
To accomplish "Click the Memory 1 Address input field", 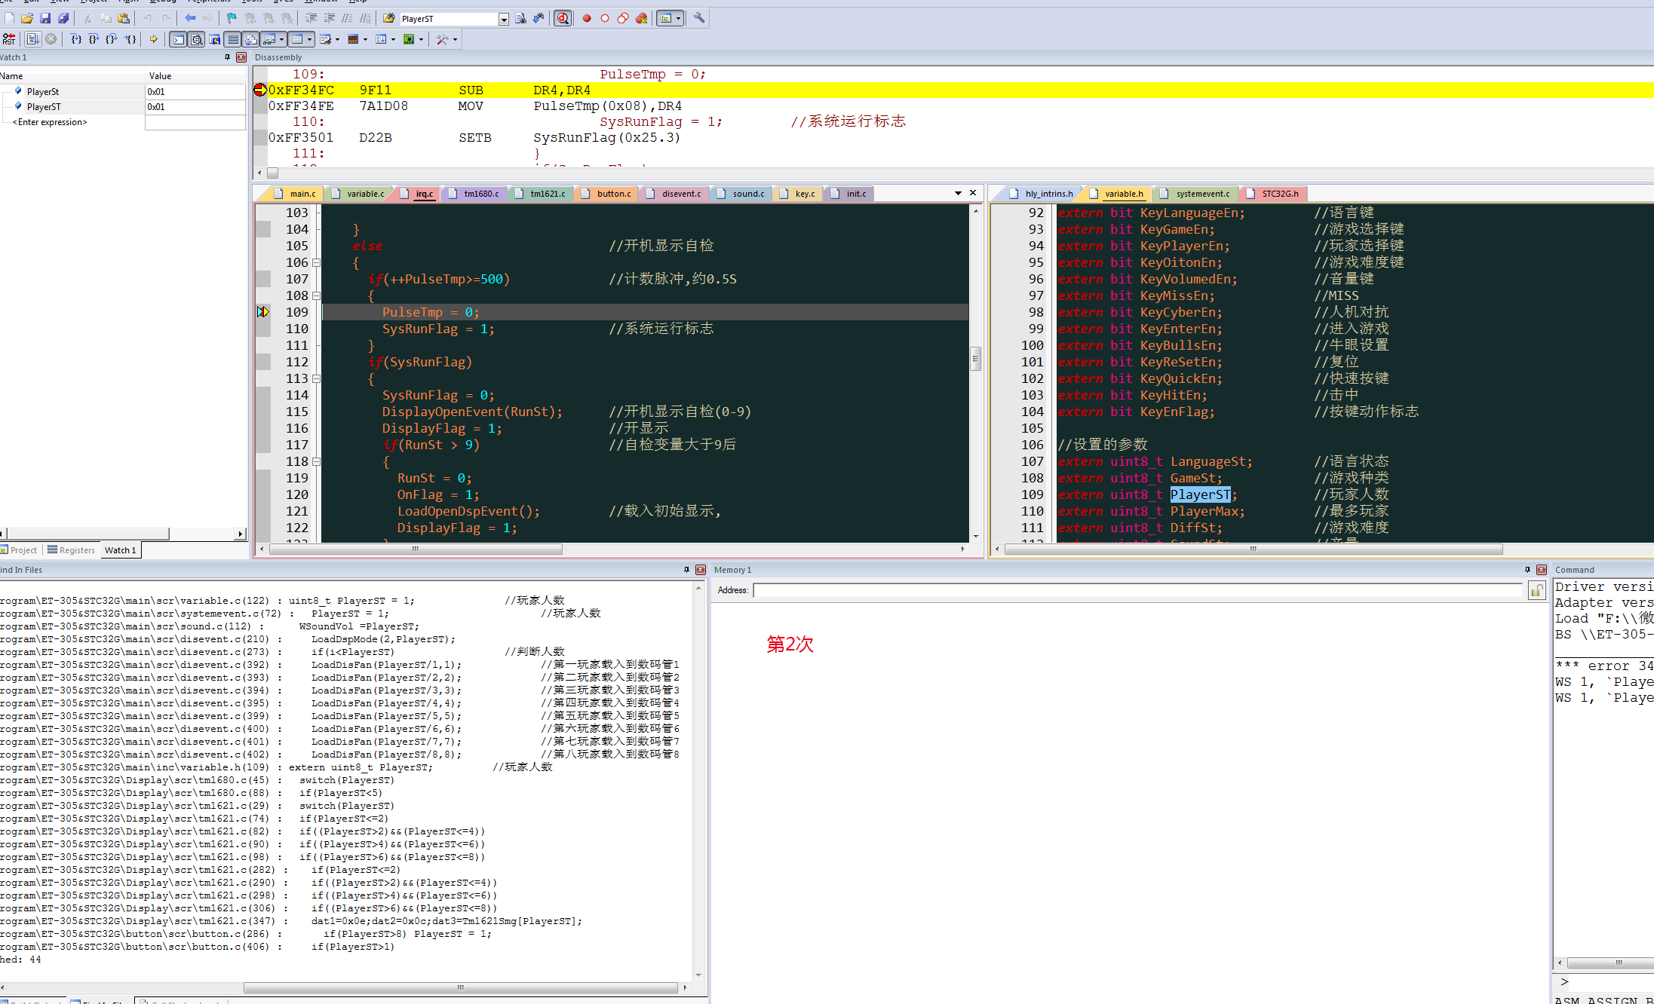I will click(x=1137, y=590).
